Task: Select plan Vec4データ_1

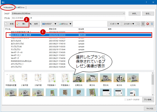Action: (16, 55)
